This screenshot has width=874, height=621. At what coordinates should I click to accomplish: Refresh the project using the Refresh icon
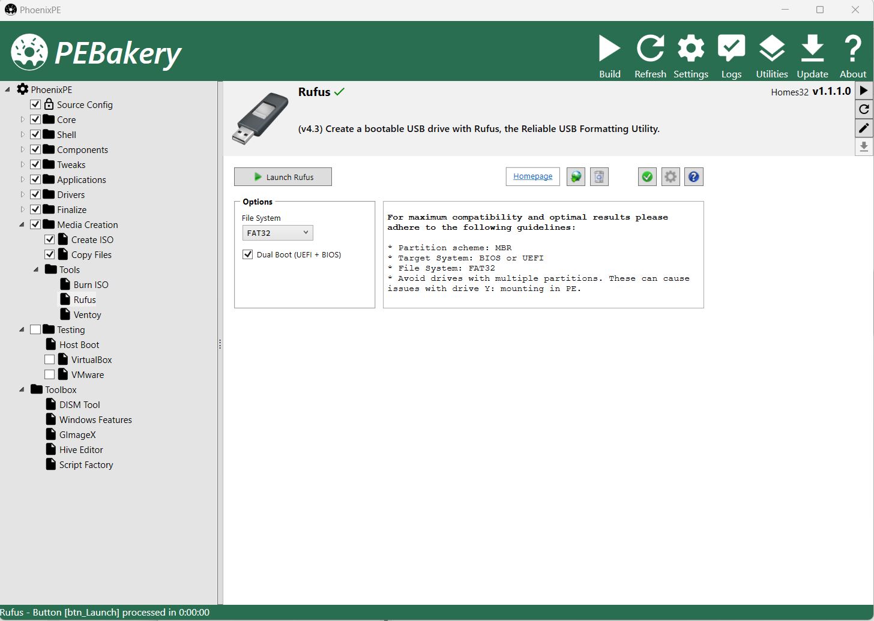(650, 56)
